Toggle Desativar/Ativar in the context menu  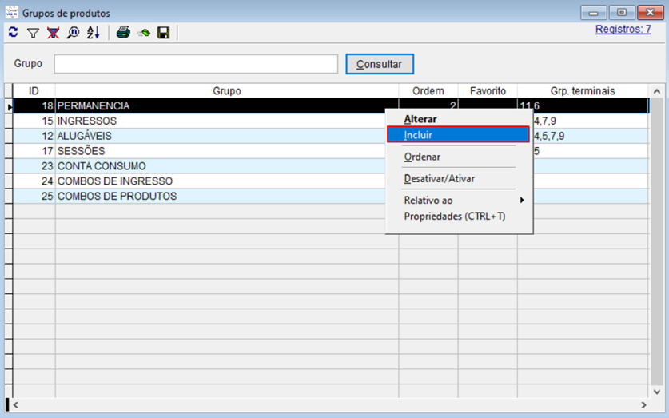439,178
